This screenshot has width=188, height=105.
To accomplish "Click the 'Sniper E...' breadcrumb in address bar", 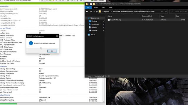I will pos(107,12).
